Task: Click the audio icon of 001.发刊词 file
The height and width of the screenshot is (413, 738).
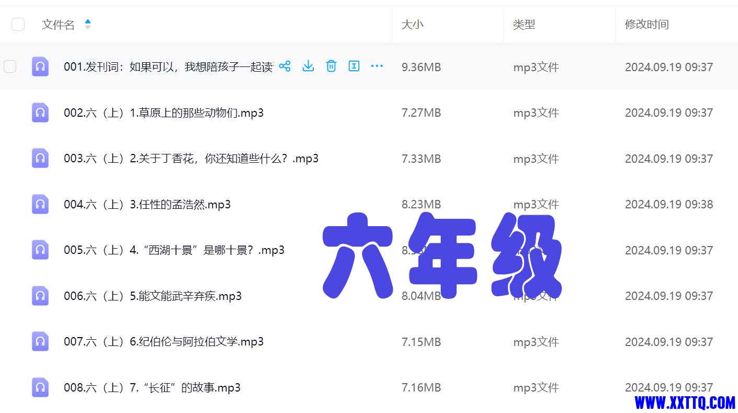Action: click(40, 66)
